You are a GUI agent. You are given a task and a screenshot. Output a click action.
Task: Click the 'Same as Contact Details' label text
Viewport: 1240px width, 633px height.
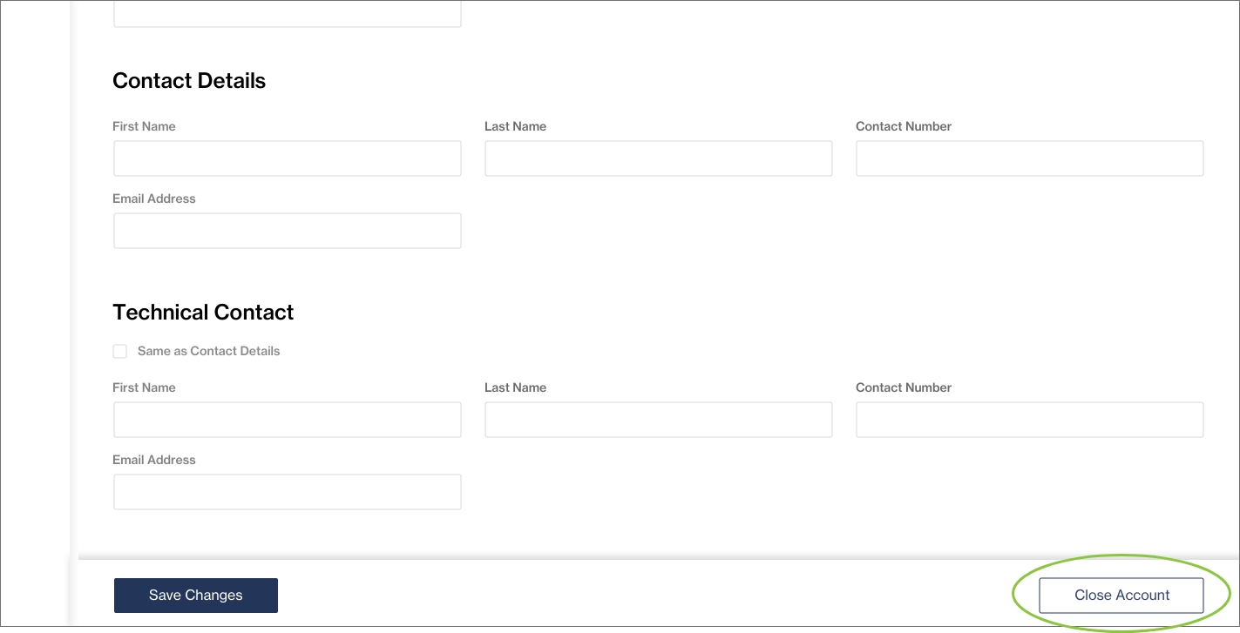(208, 352)
